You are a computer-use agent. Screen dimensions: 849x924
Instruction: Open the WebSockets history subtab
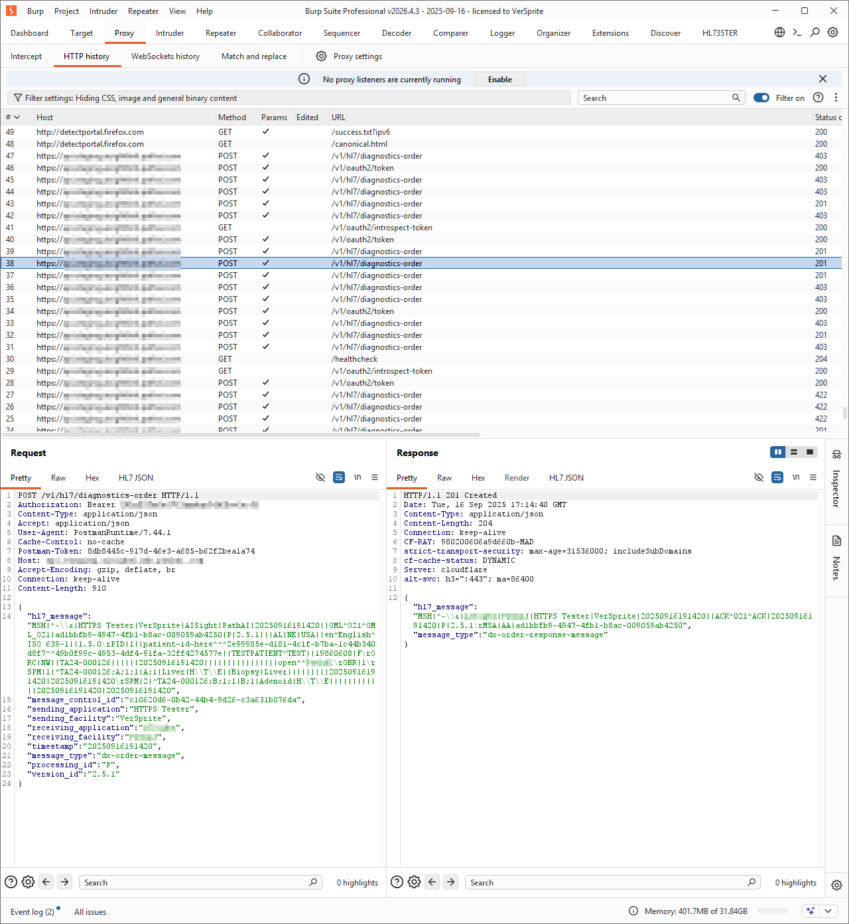tap(165, 56)
